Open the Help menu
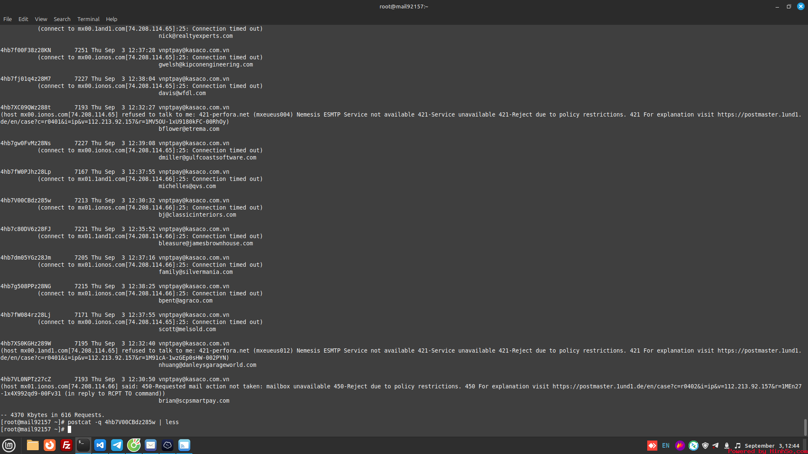Screen dimensions: 808x454 [x=112, y=19]
